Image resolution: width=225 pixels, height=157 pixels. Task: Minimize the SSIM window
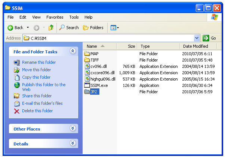click(x=200, y=8)
